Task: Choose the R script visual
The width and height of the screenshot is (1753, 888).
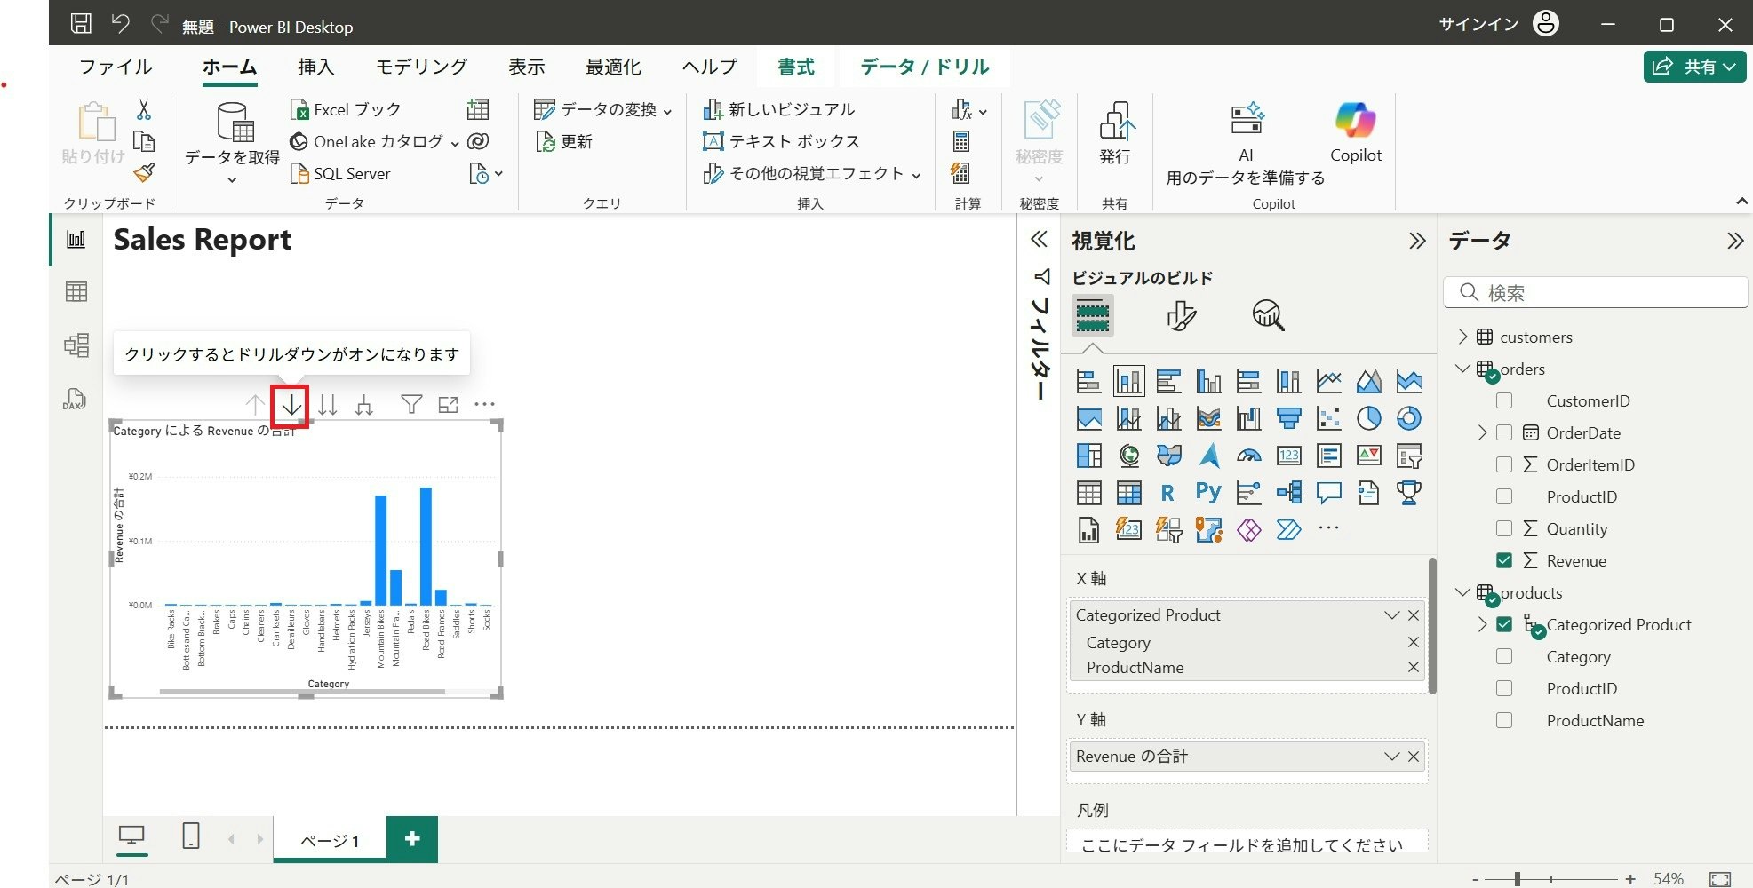Action: tap(1167, 493)
